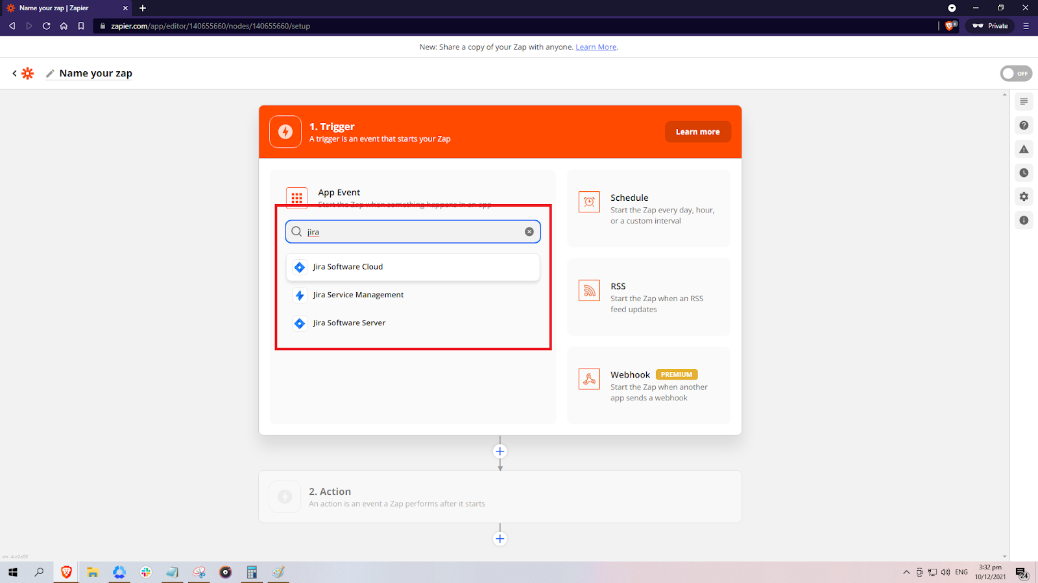Open the '2. Action' step
1038x583 pixels.
coord(500,497)
